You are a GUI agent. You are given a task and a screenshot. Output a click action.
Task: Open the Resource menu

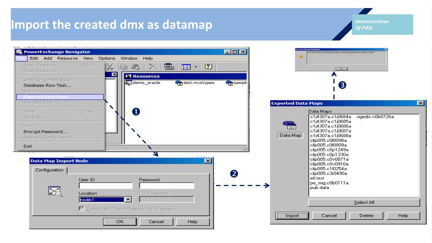coord(67,58)
